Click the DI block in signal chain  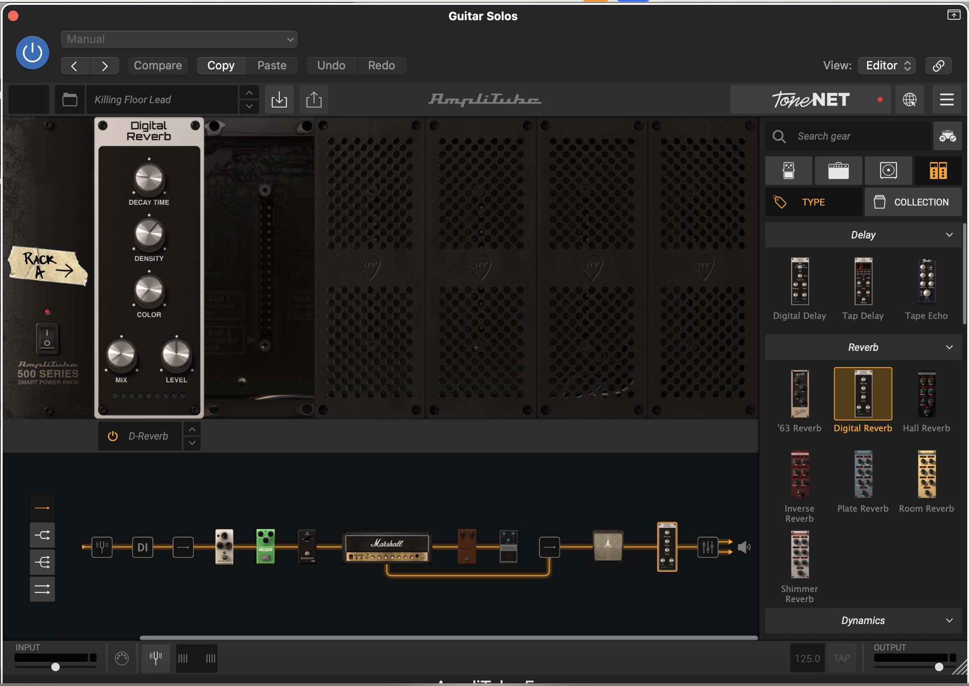click(x=143, y=547)
